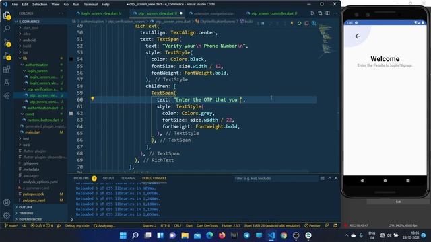Click the lightbulb code action on line 60
431x242 pixels.
(x=93, y=99)
